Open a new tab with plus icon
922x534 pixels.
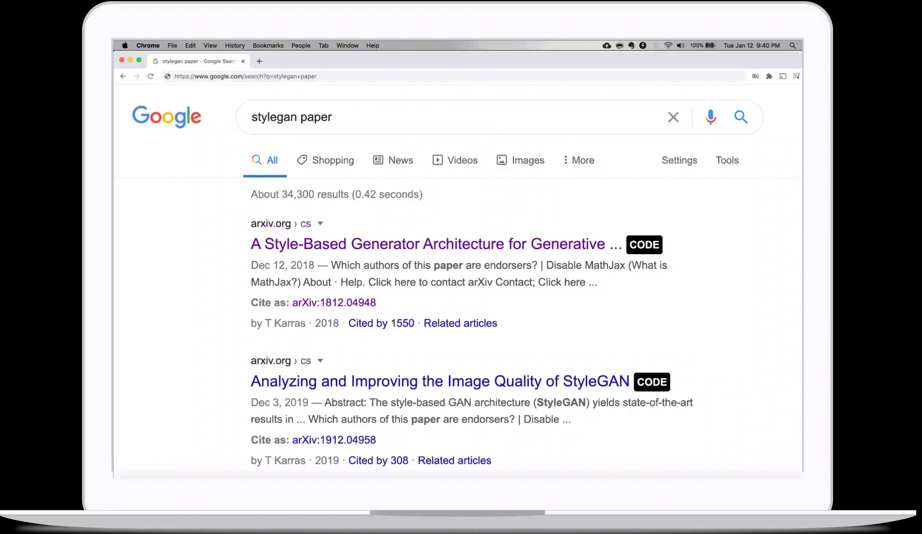(x=259, y=61)
